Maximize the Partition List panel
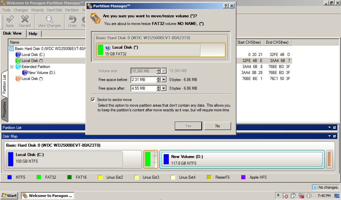This screenshot has height=200, width=341. tap(334, 128)
